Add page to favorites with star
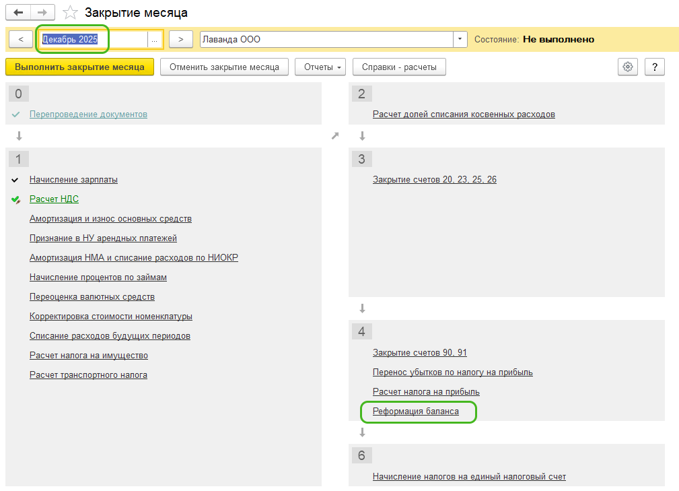The image size is (679, 491). click(70, 13)
